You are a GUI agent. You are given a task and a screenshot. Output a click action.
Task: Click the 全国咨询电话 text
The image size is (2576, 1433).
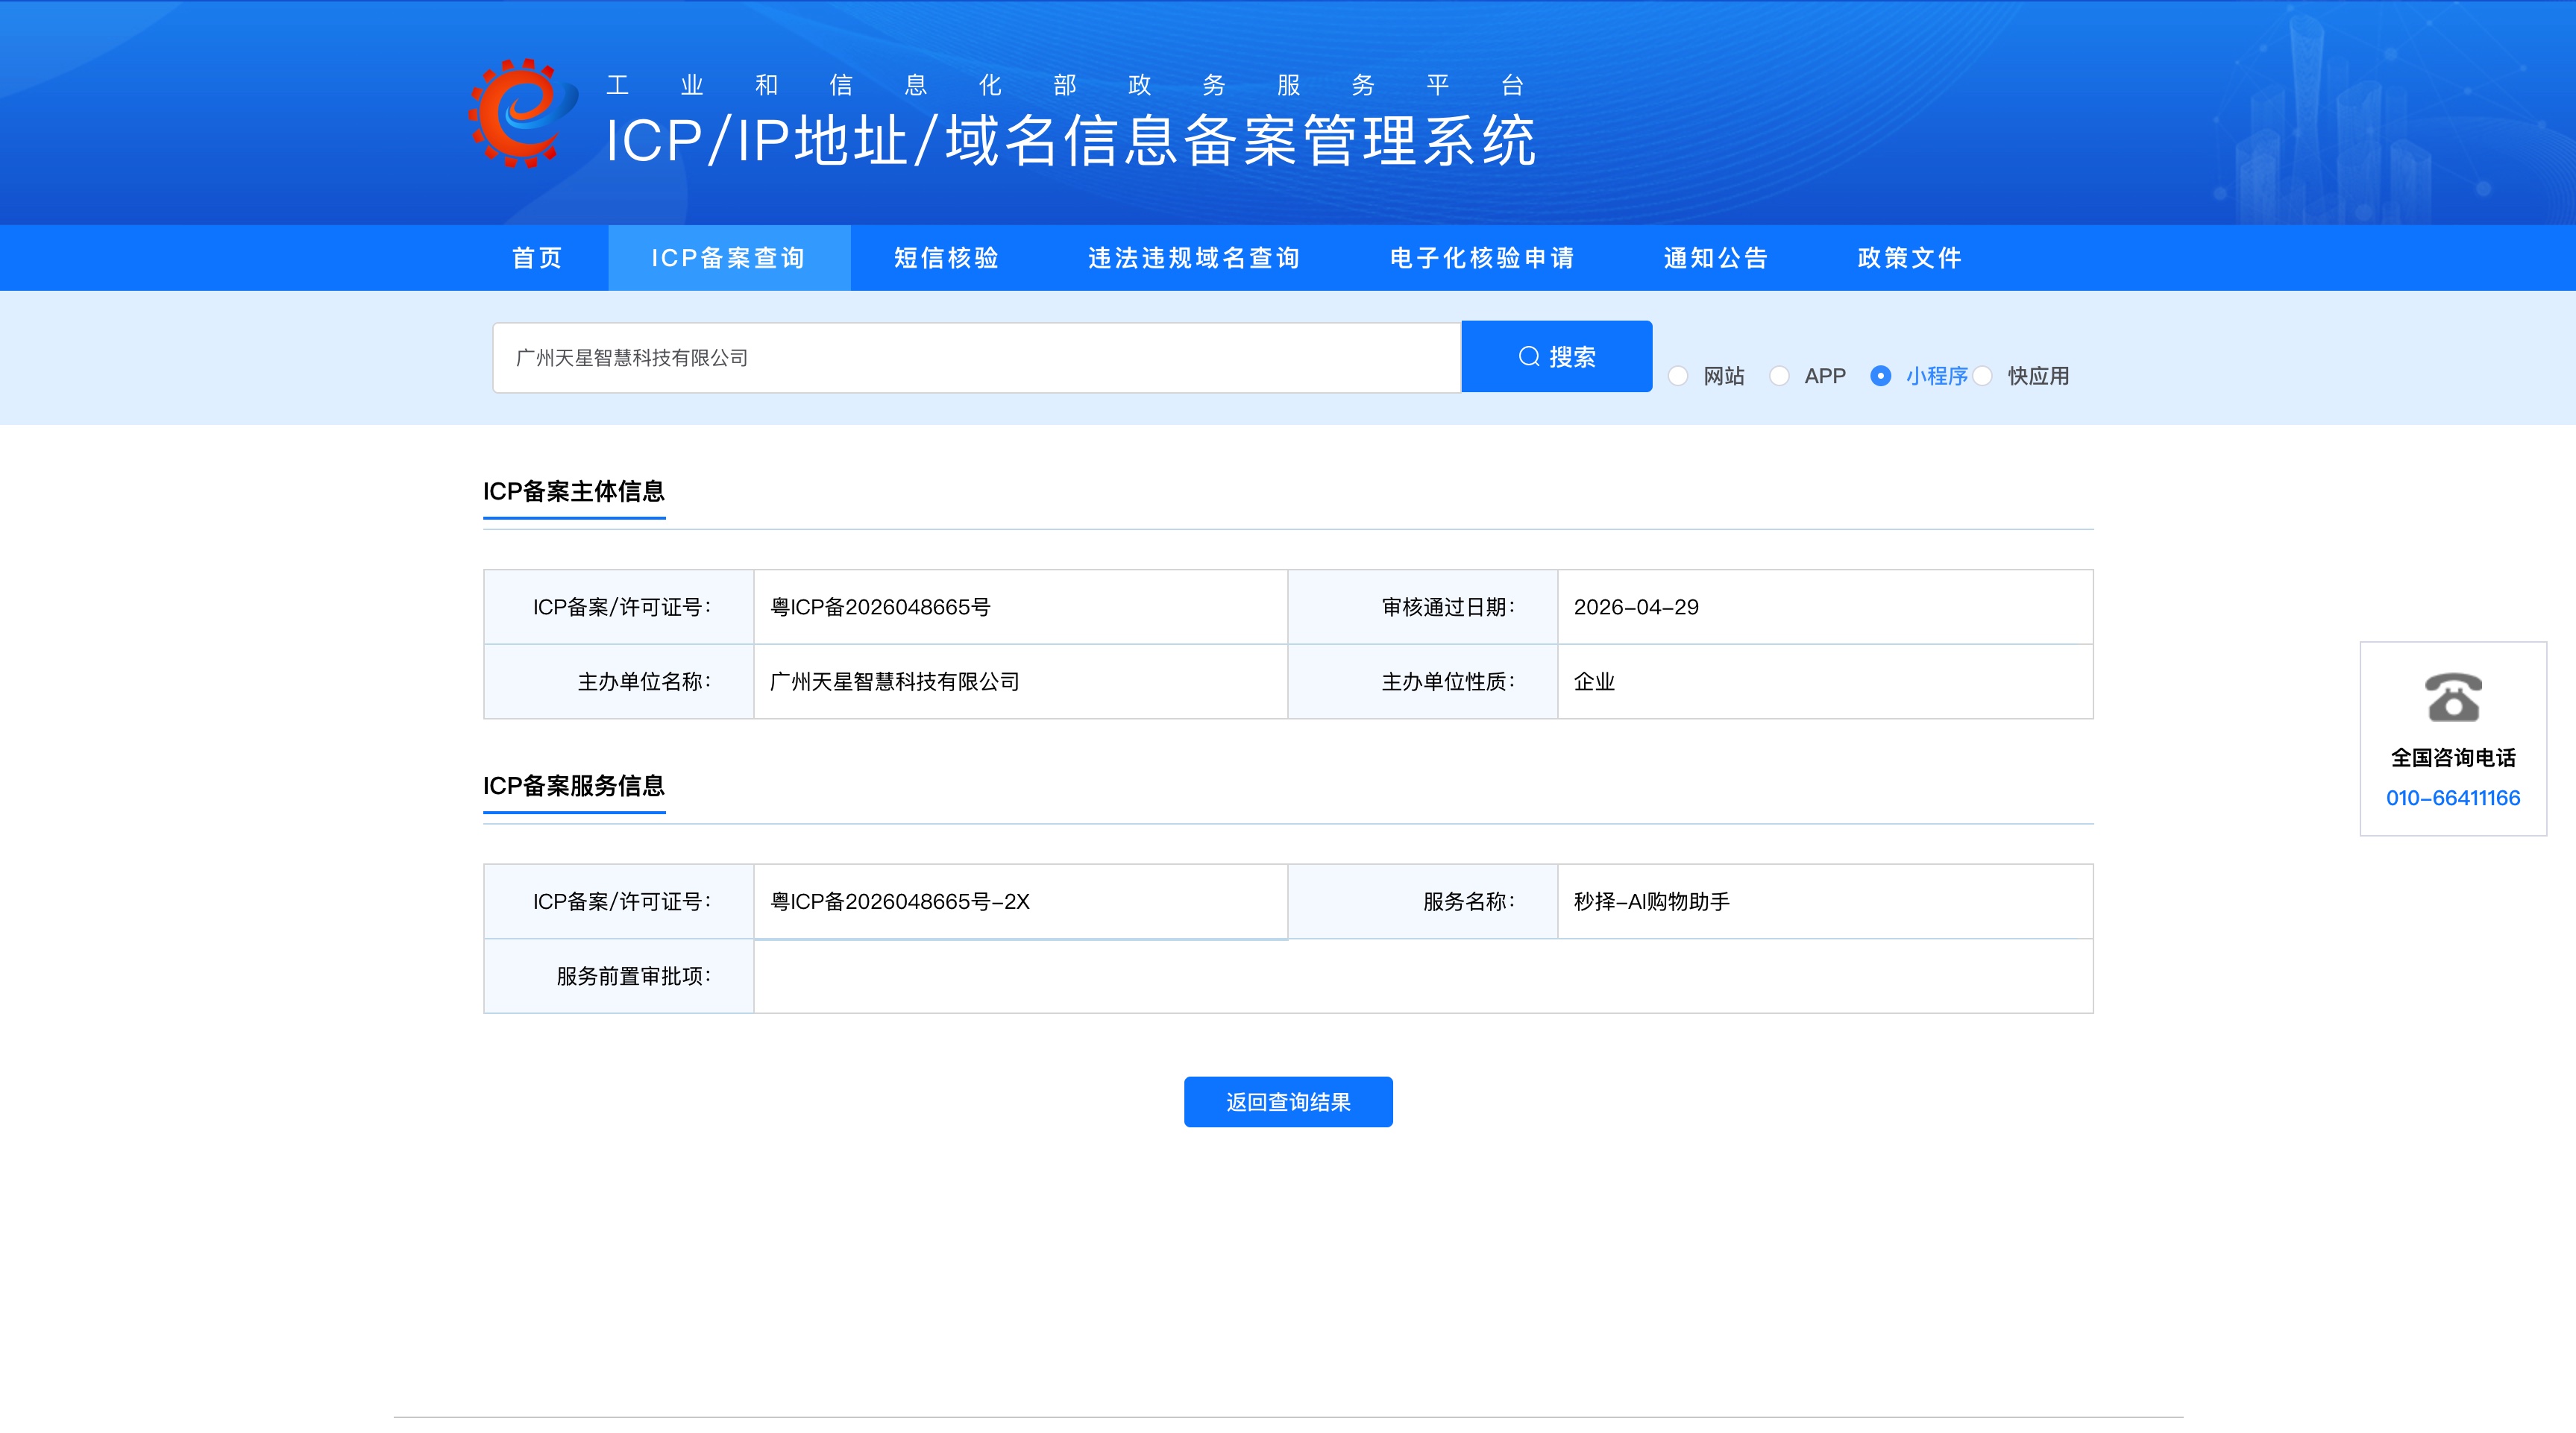[x=2452, y=758]
